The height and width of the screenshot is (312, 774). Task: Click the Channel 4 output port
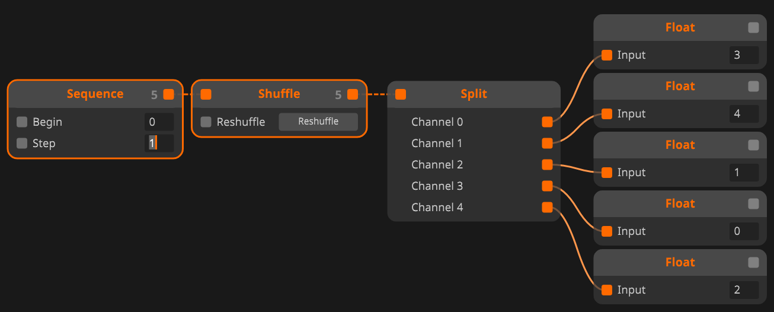coord(547,207)
